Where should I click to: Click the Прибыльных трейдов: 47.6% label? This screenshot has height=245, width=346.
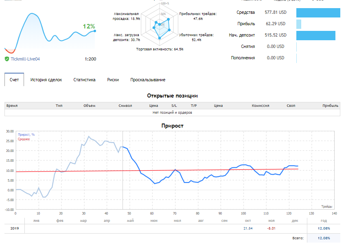pos(198,16)
